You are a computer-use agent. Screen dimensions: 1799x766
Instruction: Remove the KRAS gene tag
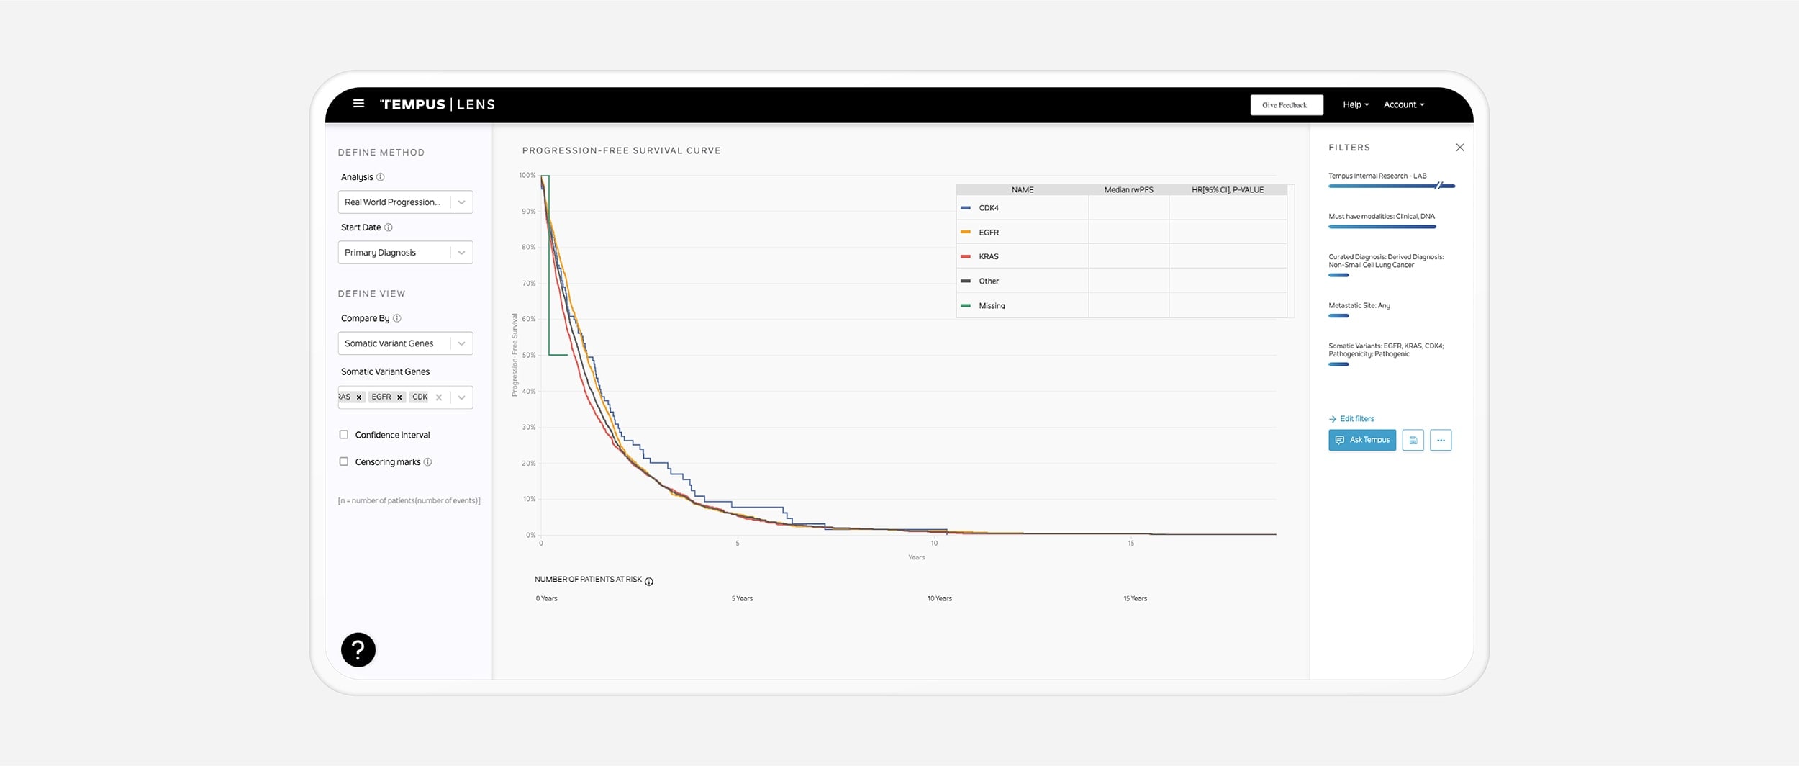[x=359, y=397]
